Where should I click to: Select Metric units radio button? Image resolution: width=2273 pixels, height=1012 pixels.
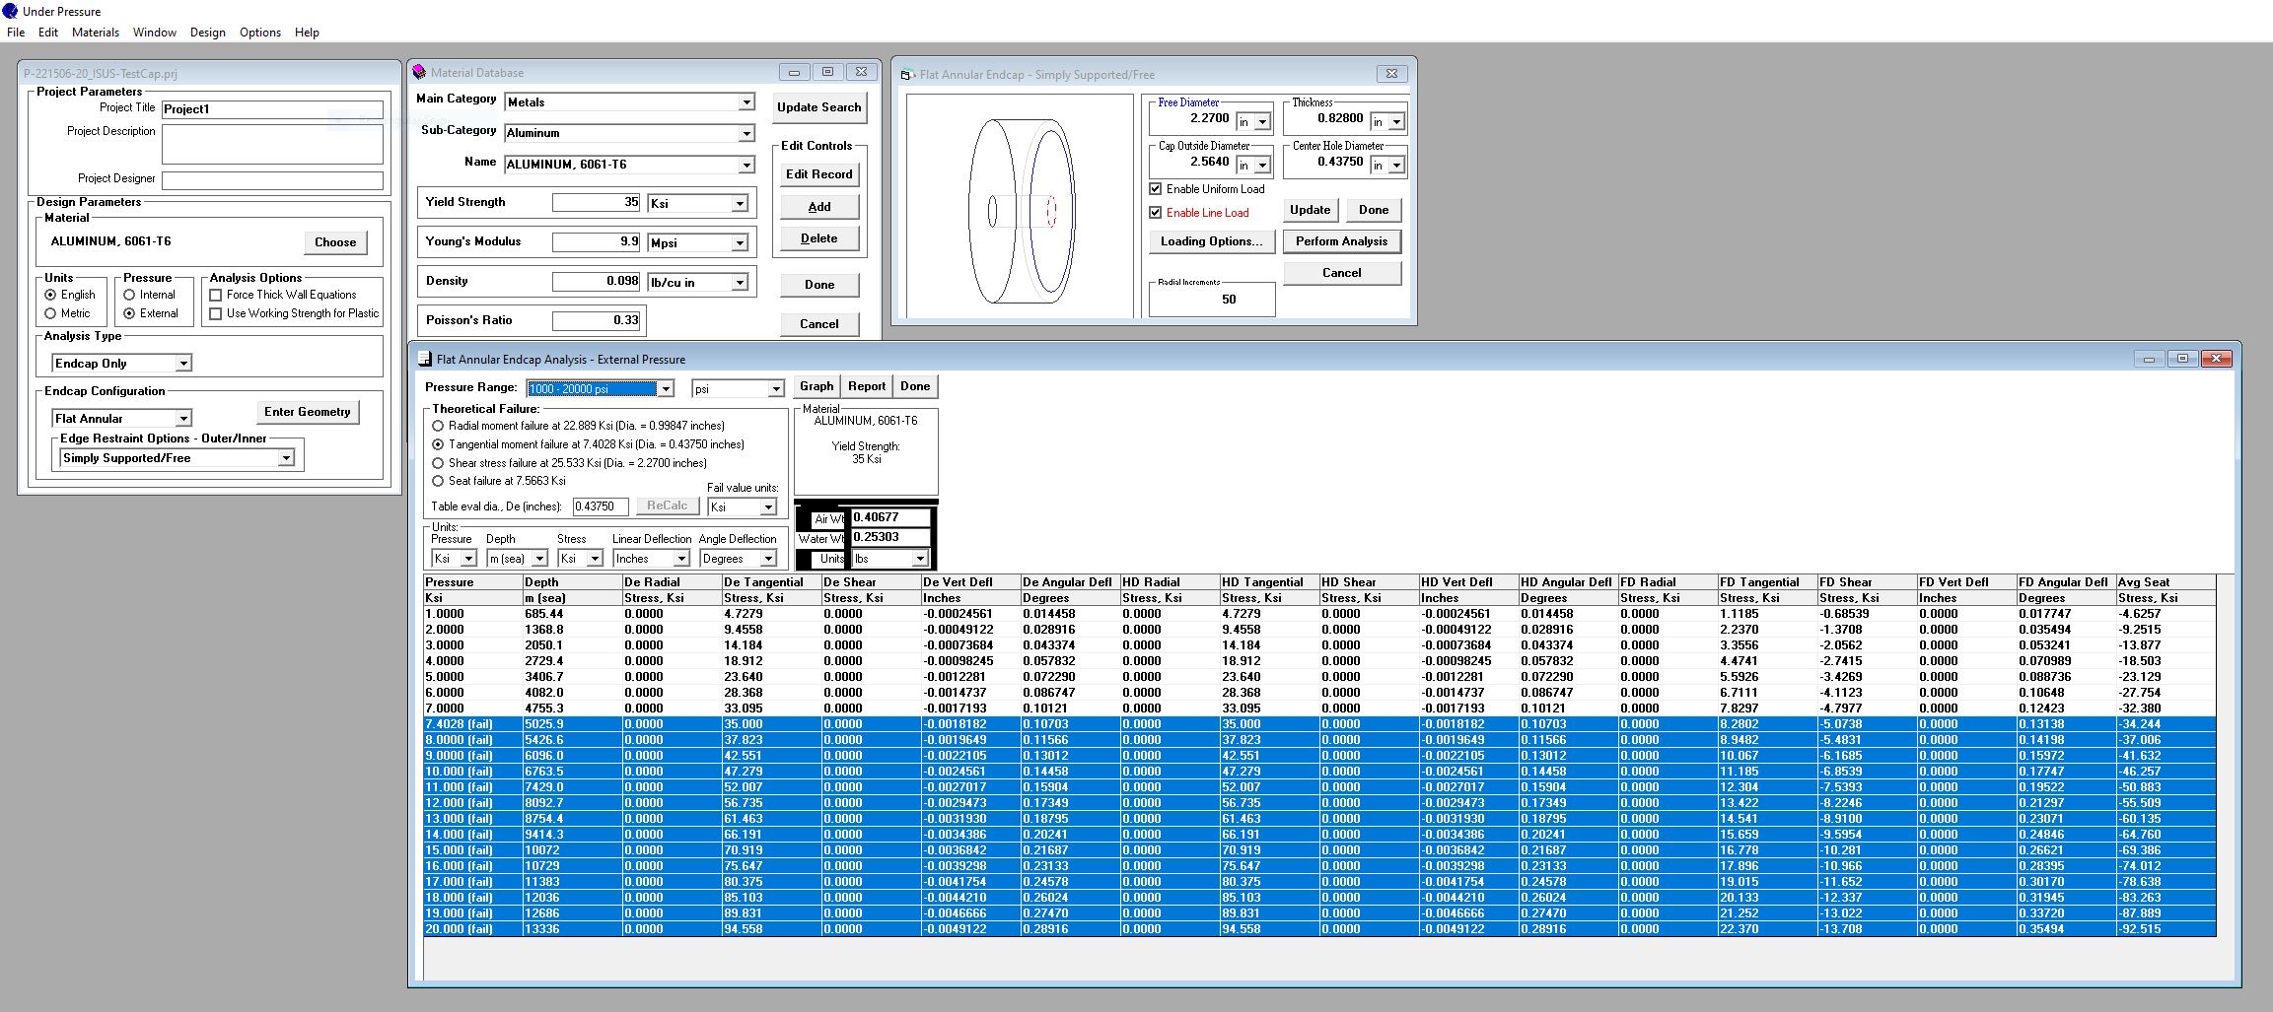coord(50,313)
